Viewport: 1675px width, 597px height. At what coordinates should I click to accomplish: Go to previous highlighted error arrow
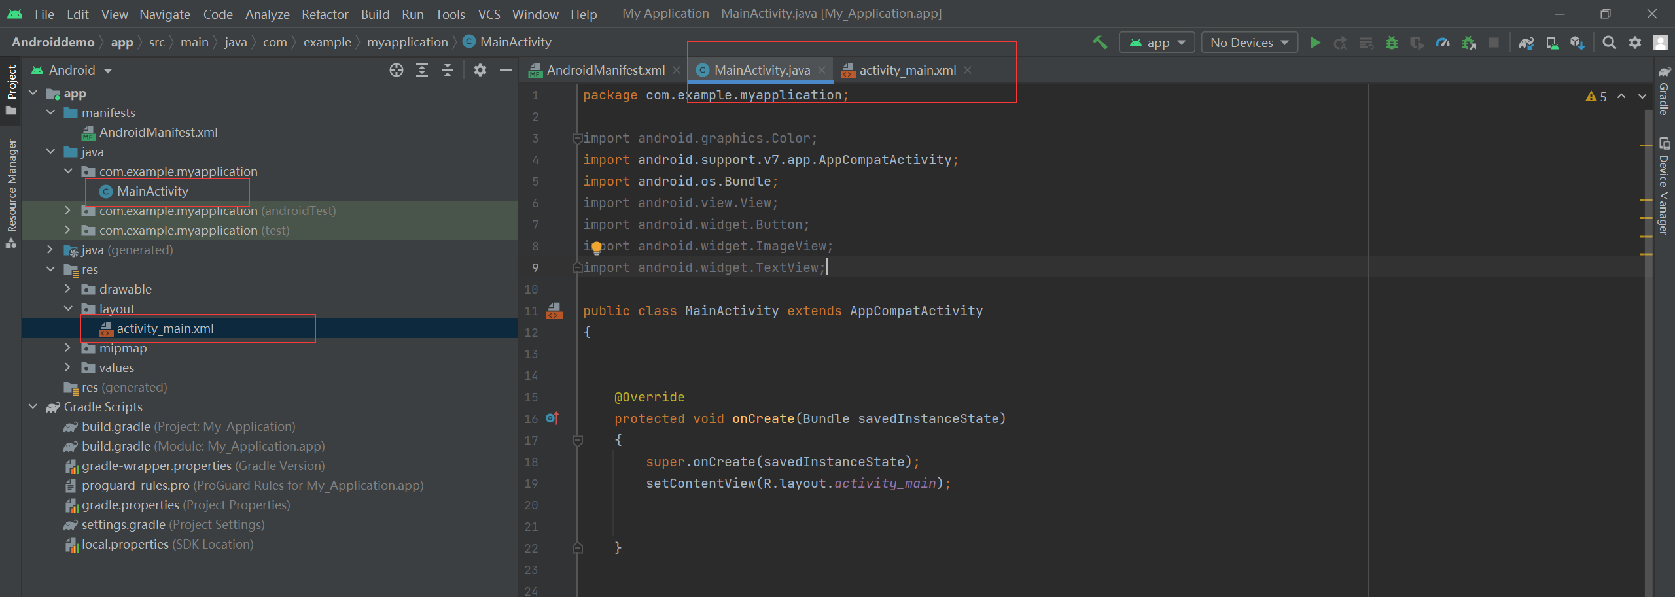pos(1621,96)
